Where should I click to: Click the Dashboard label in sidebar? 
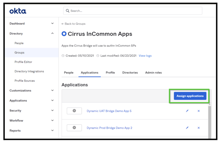coord(17,23)
